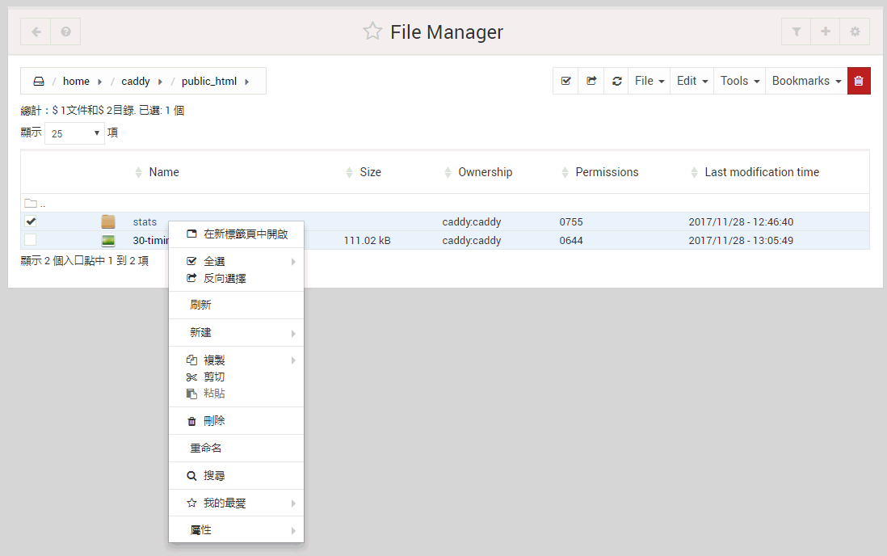
Task: Open the stats folder link
Action: tap(145, 222)
